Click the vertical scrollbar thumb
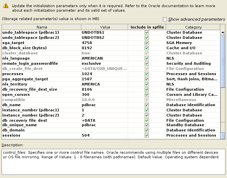This screenshot has width=227, height=178. point(223,61)
